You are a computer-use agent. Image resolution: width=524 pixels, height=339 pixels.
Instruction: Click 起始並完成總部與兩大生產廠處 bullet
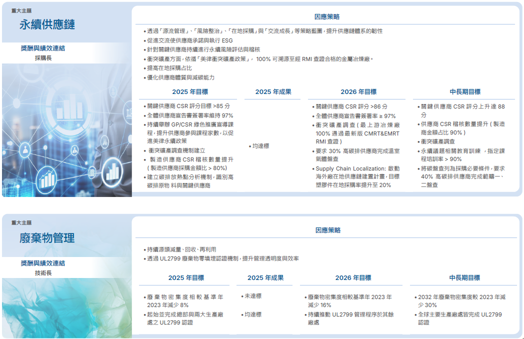(x=183, y=318)
